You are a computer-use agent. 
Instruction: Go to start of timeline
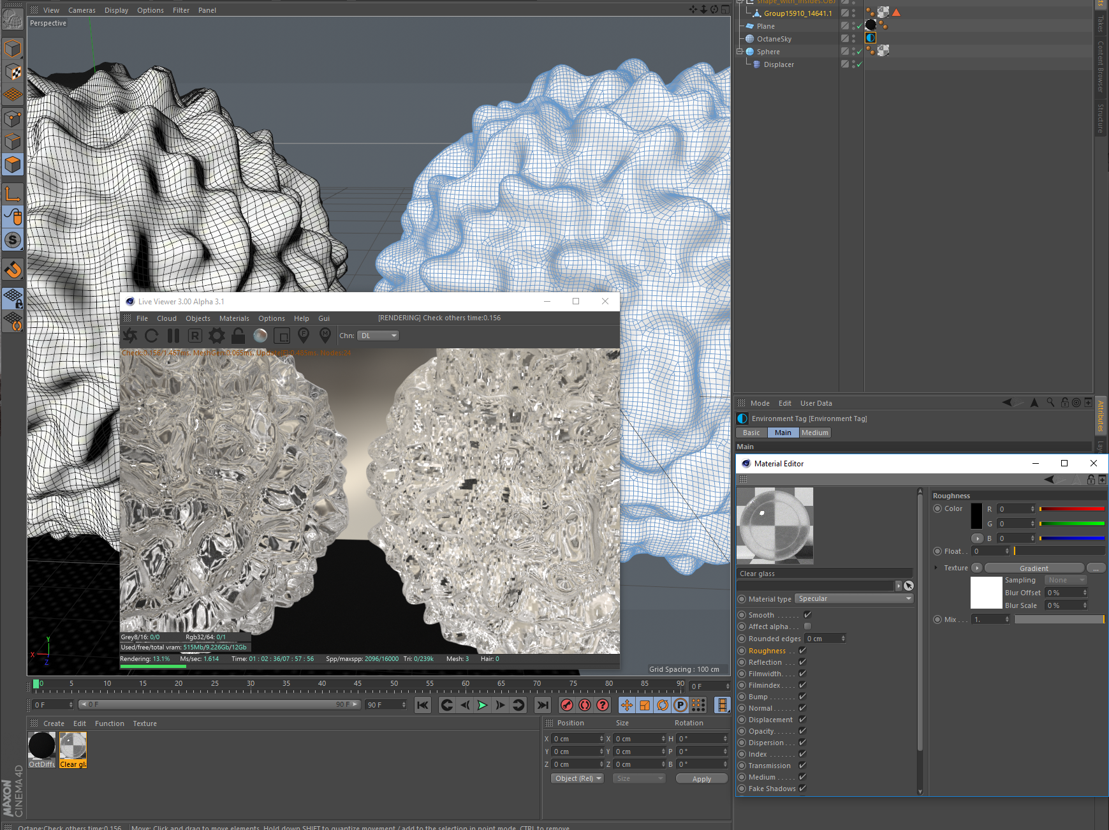pos(422,705)
